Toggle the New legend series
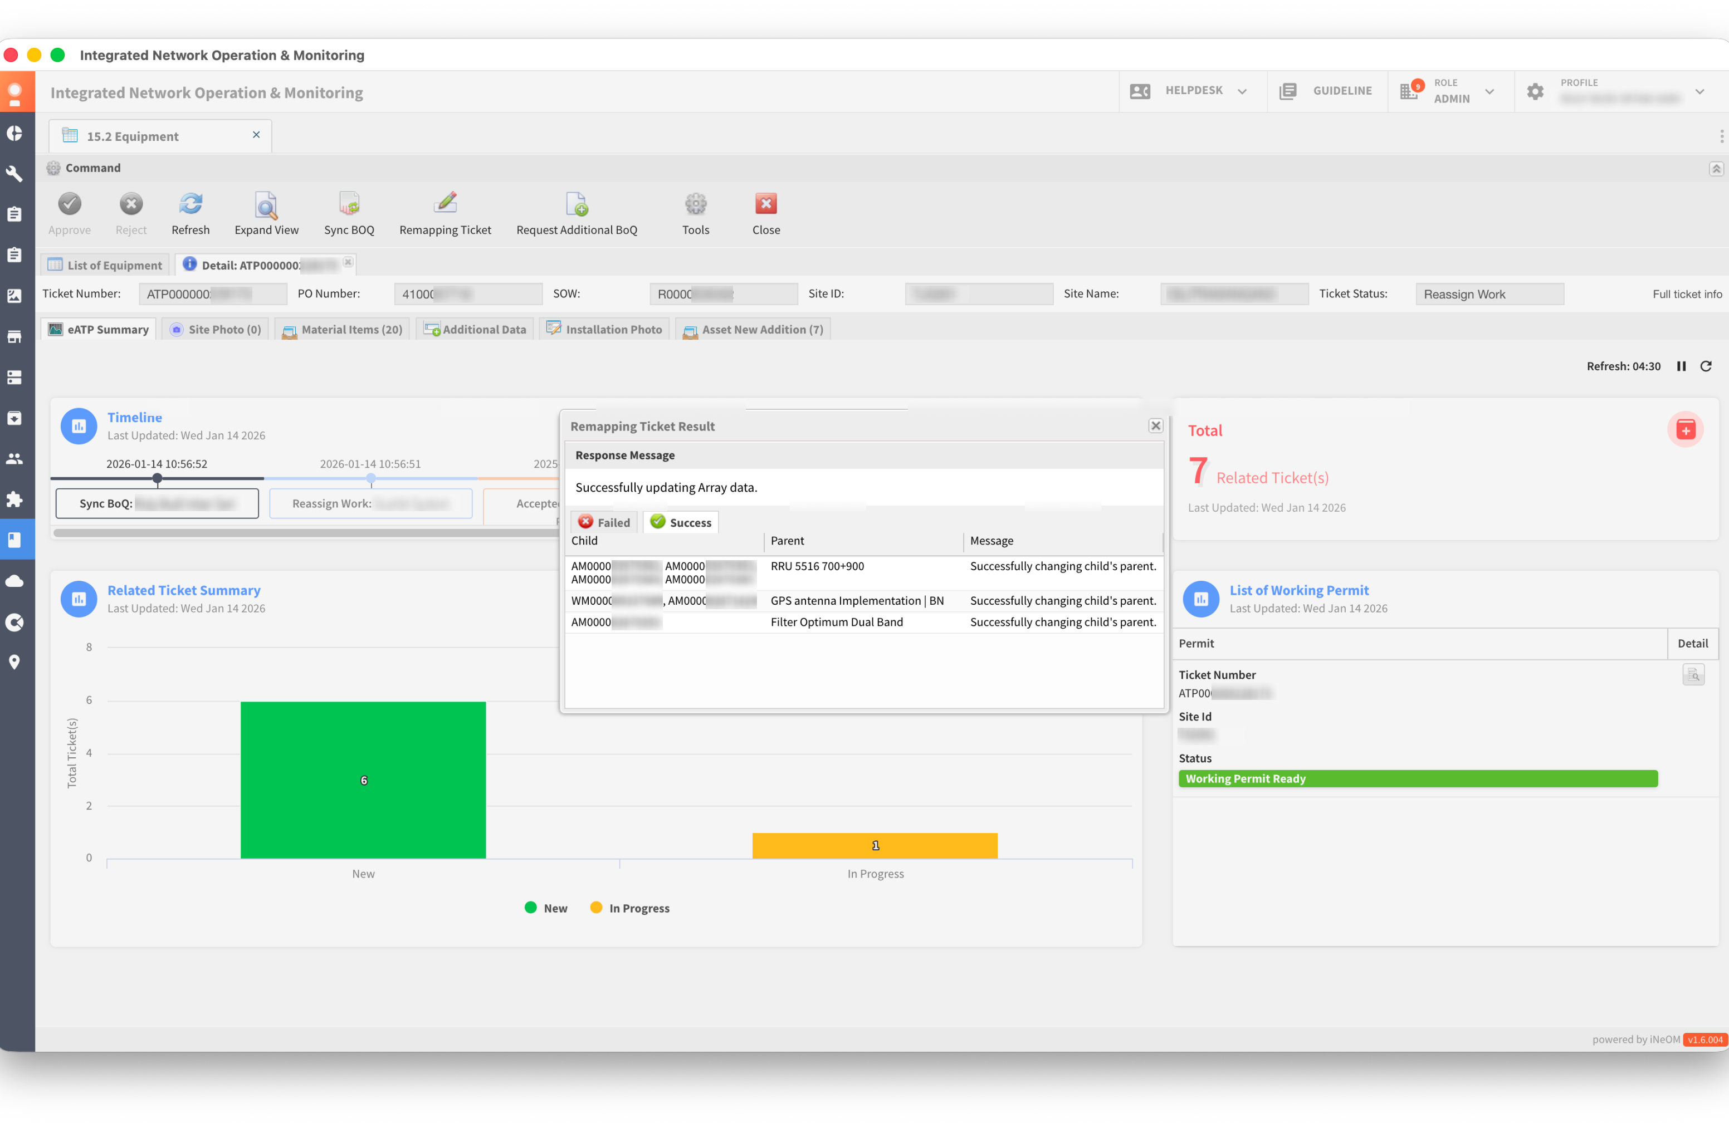Screen dimensions: 1729x1127 tap(546, 908)
